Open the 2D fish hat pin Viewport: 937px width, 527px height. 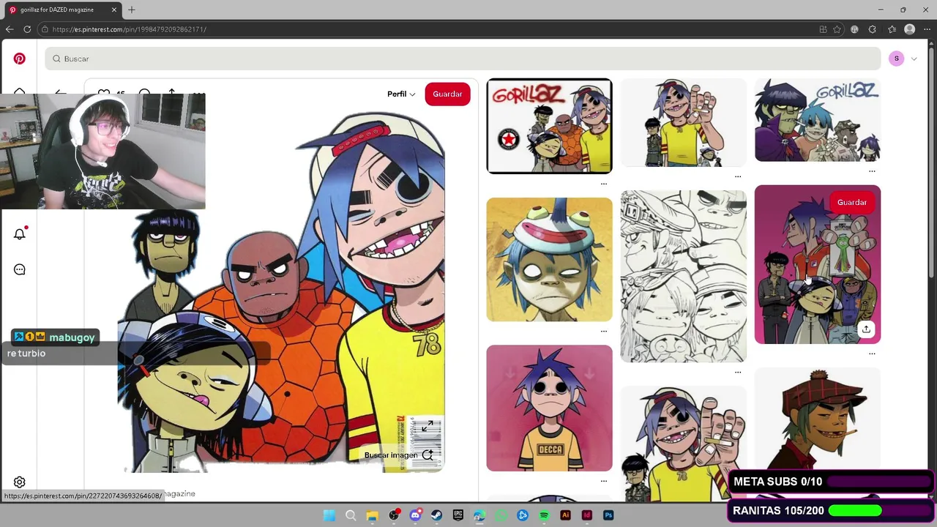tap(549, 260)
